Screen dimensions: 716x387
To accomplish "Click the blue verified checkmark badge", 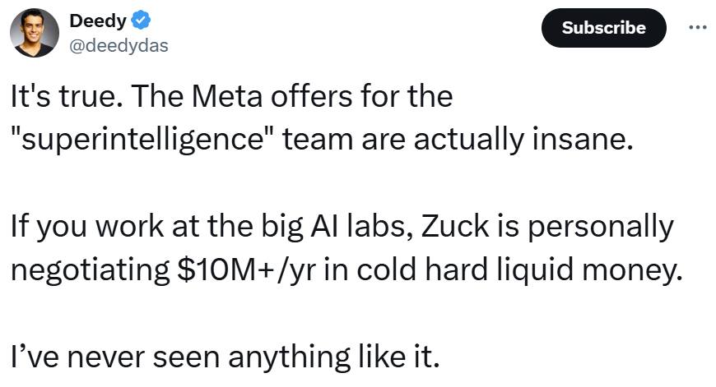I will point(141,21).
